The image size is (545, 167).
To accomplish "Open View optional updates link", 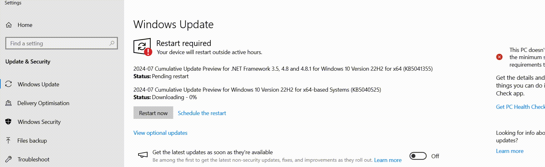I will [x=160, y=133].
